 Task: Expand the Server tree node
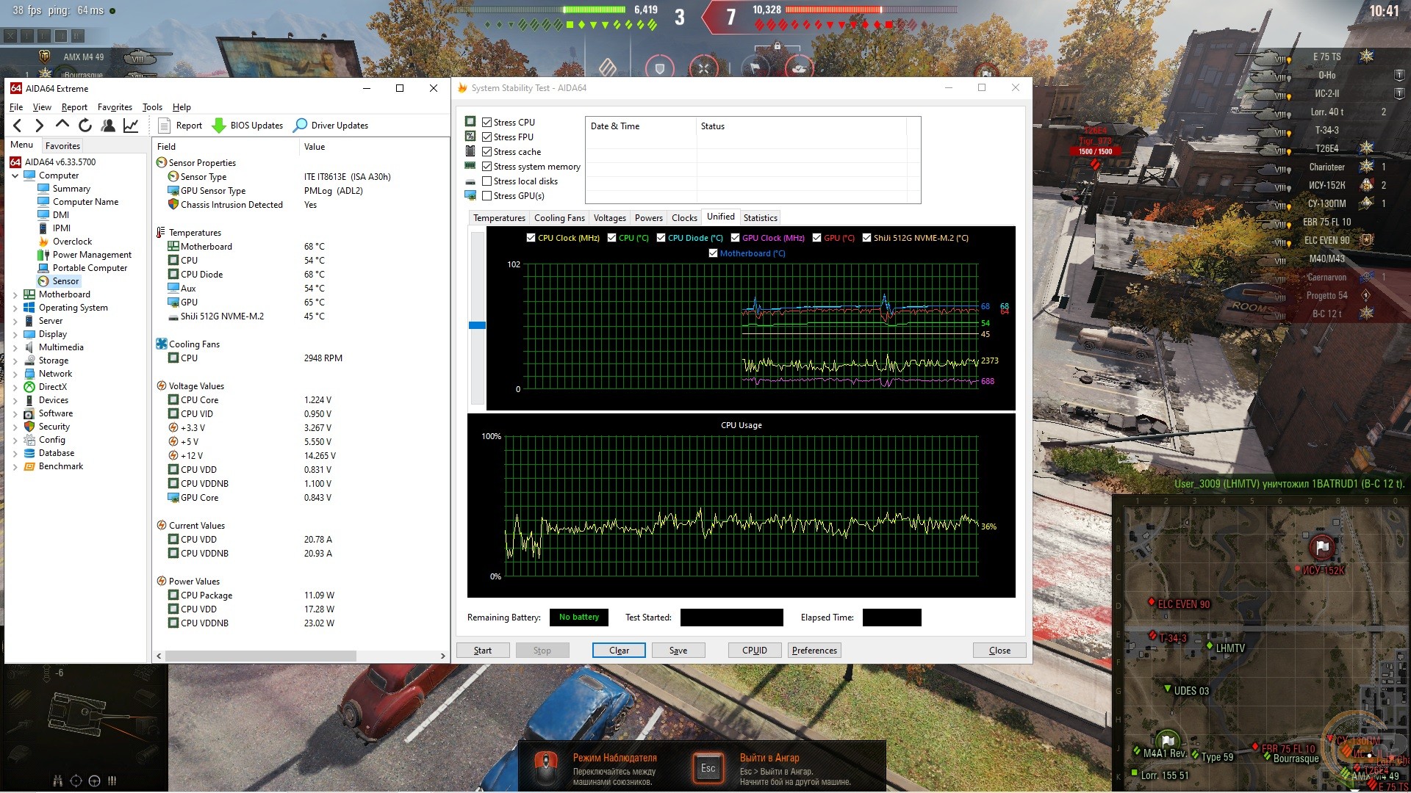tap(15, 321)
